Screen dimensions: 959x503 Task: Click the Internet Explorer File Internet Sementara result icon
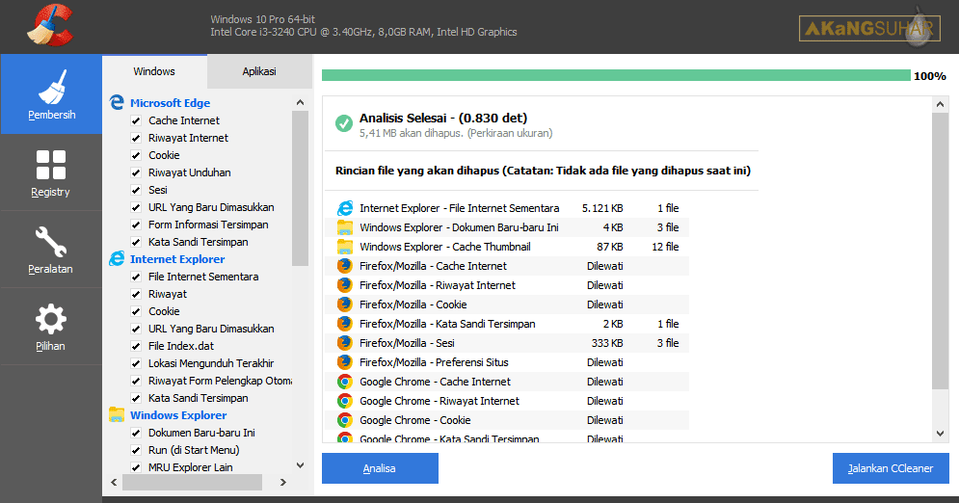(345, 208)
